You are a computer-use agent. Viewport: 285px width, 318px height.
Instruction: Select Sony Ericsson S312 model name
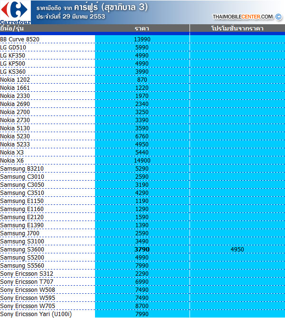click(x=27, y=274)
